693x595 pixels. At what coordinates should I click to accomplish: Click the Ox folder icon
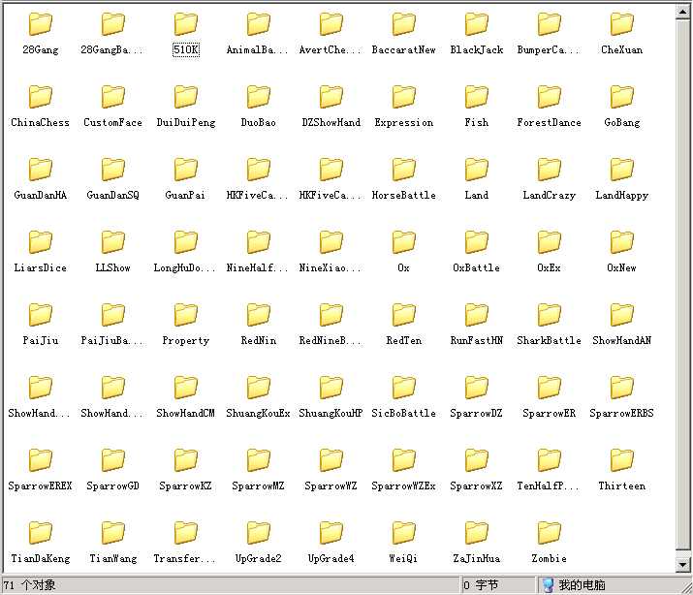pos(403,242)
